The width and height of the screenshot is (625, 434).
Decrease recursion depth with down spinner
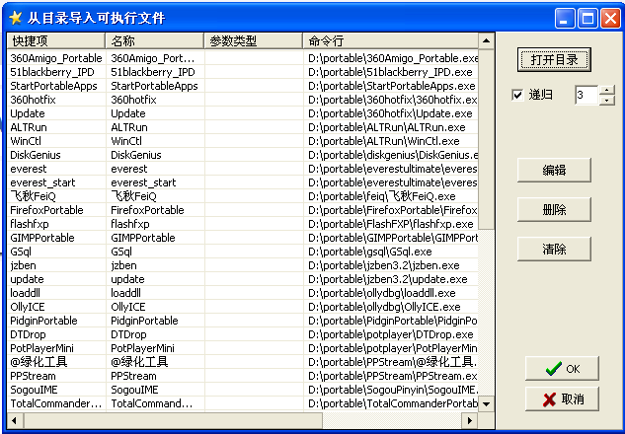tap(606, 100)
